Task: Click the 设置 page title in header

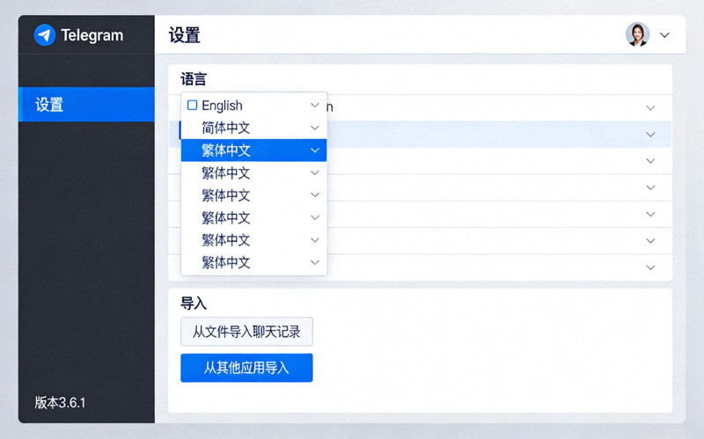Action: click(184, 35)
